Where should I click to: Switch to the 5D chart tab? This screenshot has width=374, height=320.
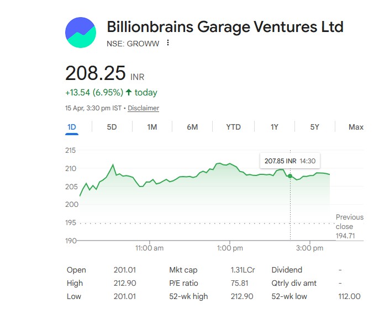[112, 127]
